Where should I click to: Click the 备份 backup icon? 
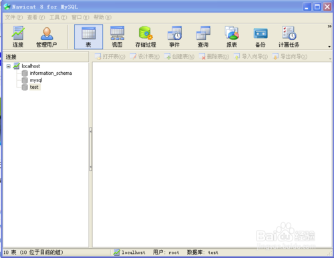[x=260, y=37]
